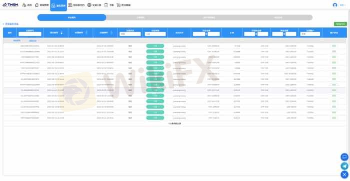Open the shopping cart icon in navigation
Image resolution: width=350 pixels, height=181 pixels.
[x=118, y=5]
